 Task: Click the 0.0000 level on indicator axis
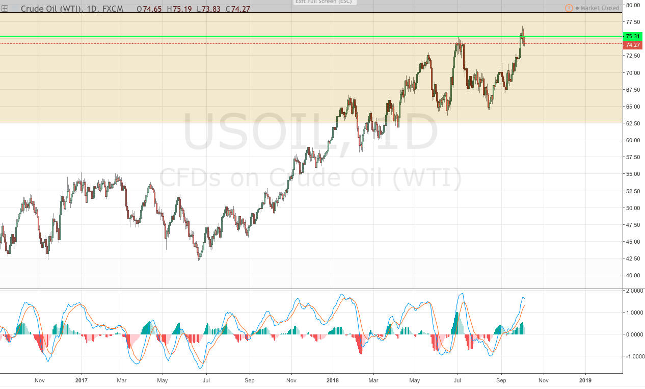pos(634,334)
